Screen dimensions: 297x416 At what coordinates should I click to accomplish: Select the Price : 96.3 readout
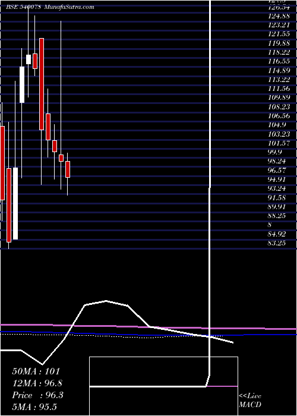pos(37,395)
